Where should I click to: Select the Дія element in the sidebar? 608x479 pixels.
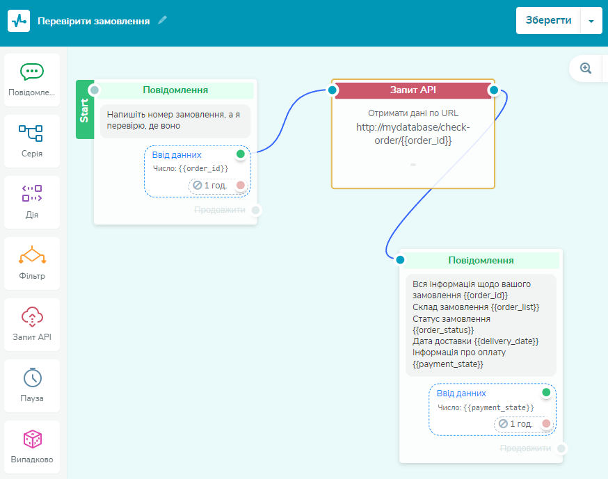(x=31, y=201)
